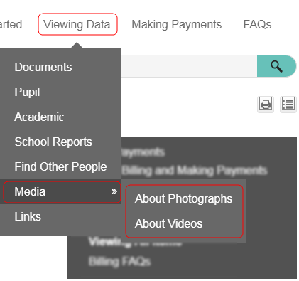Click into the search input field
The height and width of the screenshot is (281, 299).
tap(189, 66)
